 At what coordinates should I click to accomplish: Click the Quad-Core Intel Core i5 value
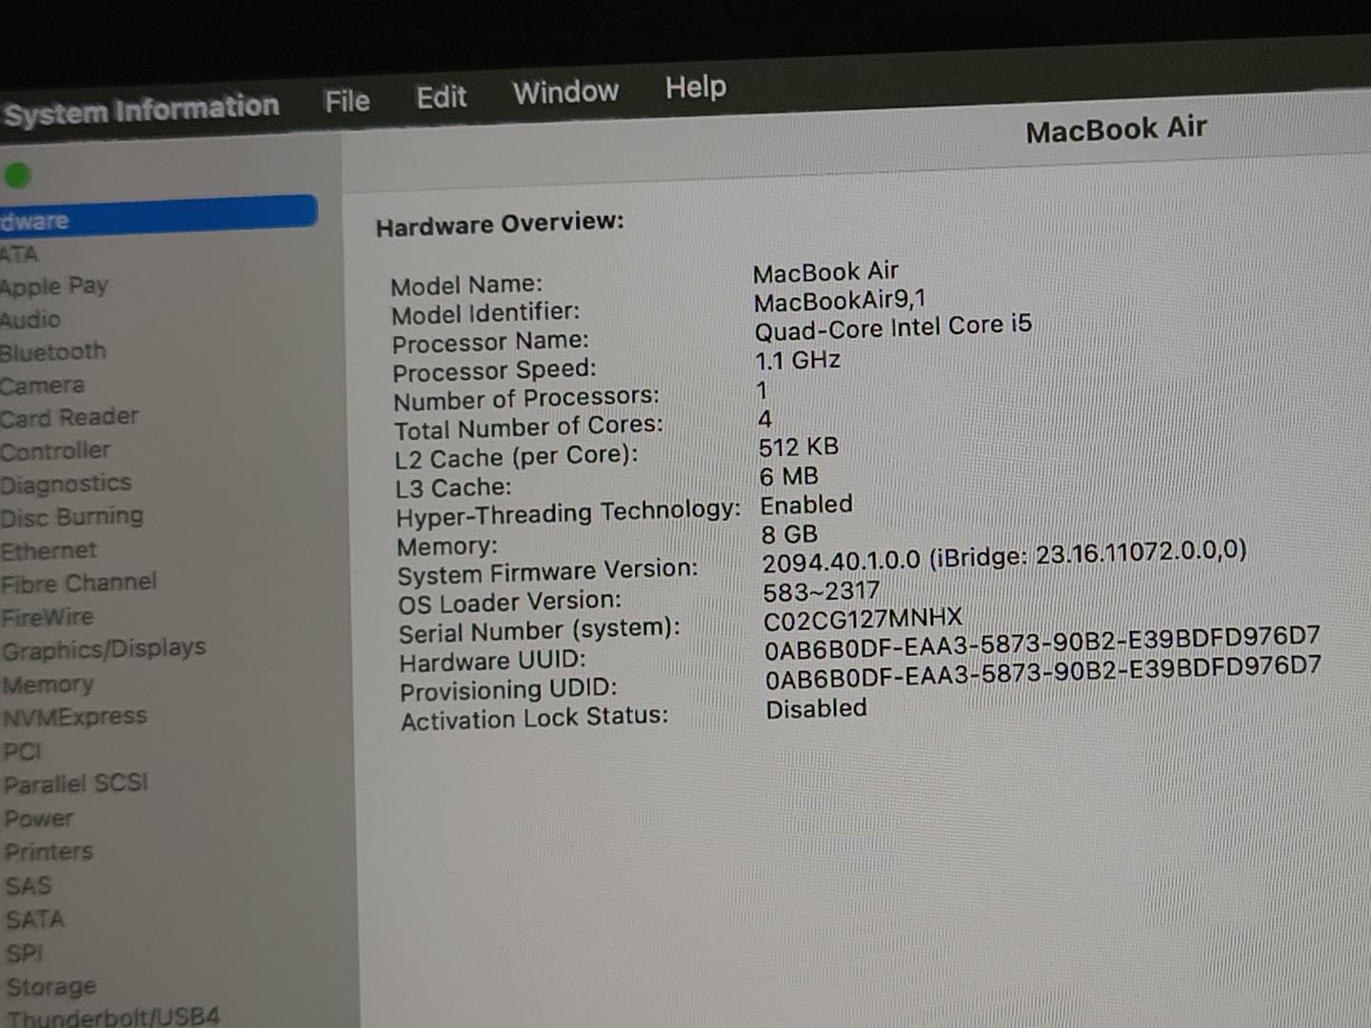tap(893, 328)
